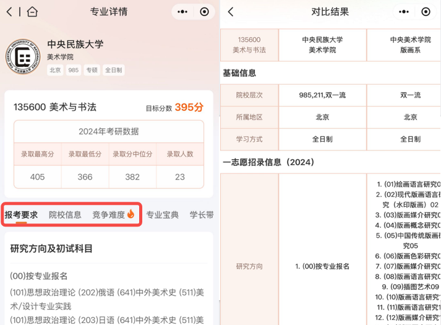441x325 pixels.
Task: Tap the flame icon beside 竞争难度
Action: point(131,214)
